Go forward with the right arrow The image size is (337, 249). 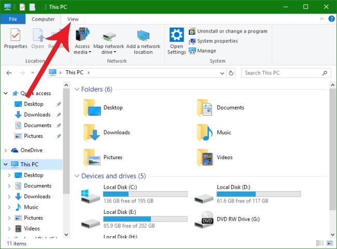click(22, 73)
